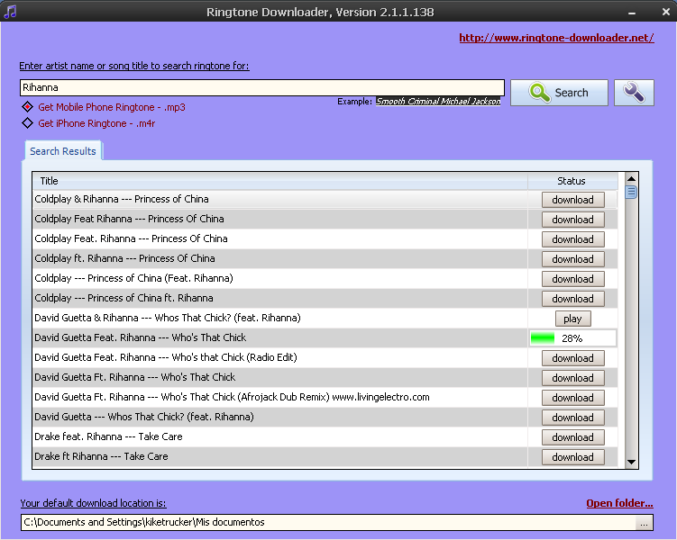Open the ringtone-downloader.net website link
The width and height of the screenshot is (677, 540).
coord(556,38)
